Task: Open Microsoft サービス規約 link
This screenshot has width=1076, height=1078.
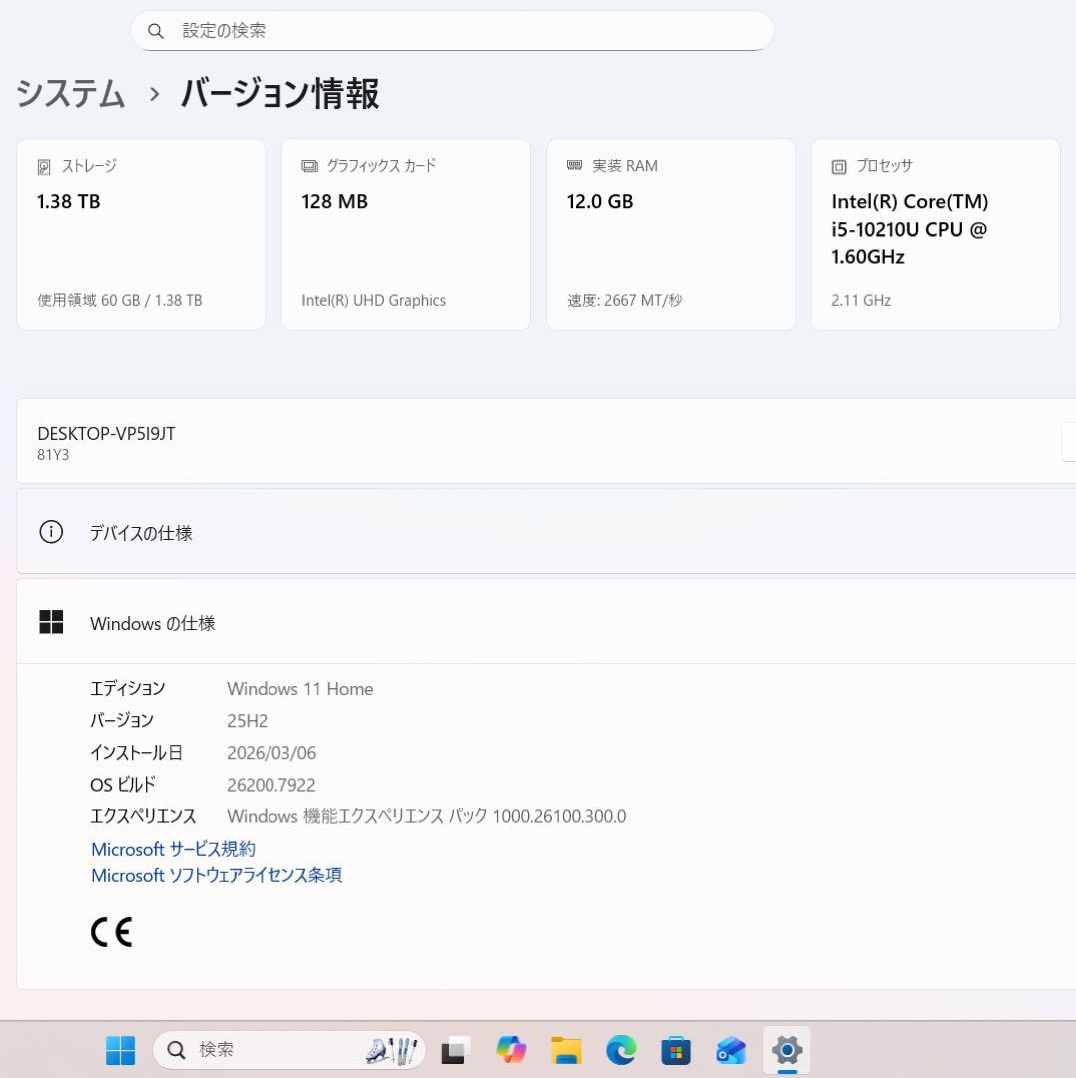Action: (174, 849)
